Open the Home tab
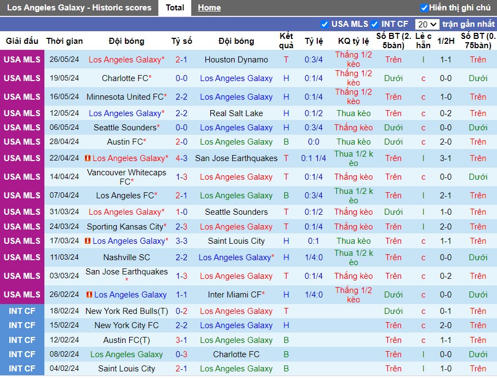 (209, 8)
